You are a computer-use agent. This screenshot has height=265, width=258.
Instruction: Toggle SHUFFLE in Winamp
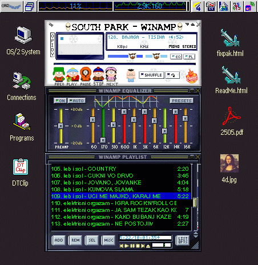pos(151,75)
